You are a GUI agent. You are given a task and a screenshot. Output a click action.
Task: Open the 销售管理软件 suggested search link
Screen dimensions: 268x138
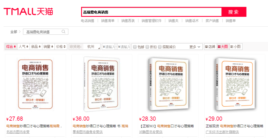point(151,21)
